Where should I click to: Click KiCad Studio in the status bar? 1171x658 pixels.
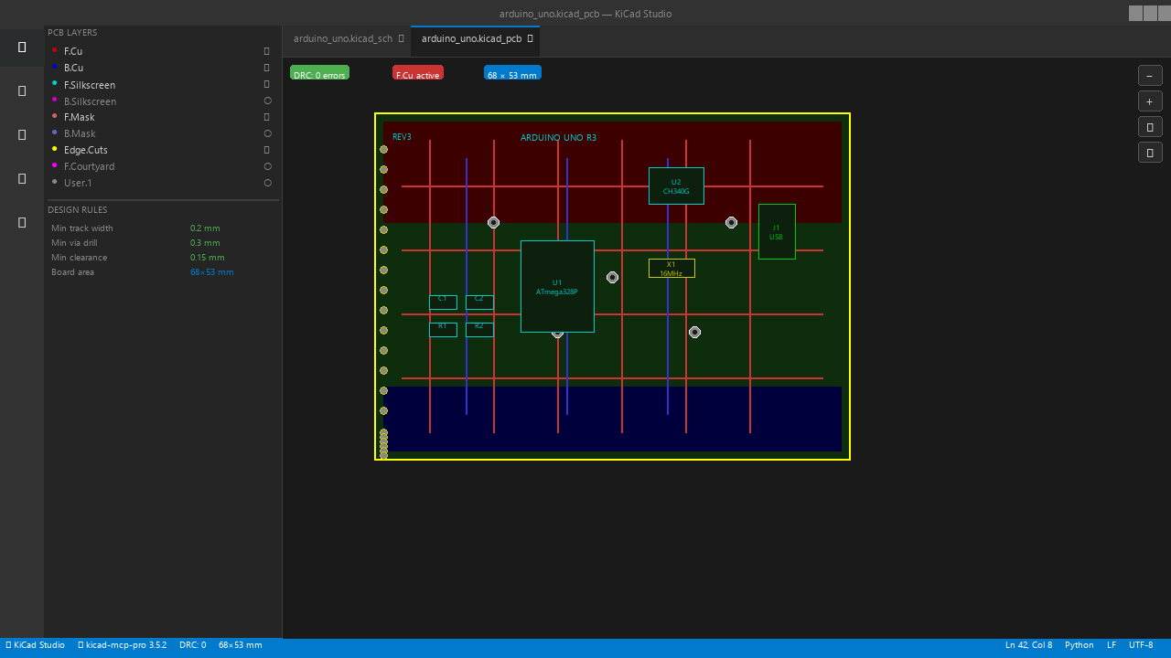[x=35, y=645]
